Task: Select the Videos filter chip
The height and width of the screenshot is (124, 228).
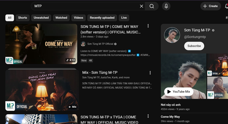Action: click(78, 18)
